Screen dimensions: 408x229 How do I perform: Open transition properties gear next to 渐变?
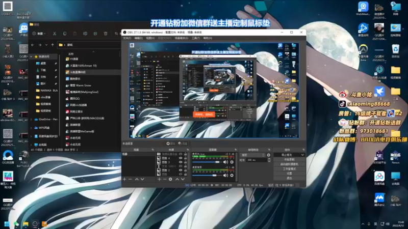(x=269, y=155)
